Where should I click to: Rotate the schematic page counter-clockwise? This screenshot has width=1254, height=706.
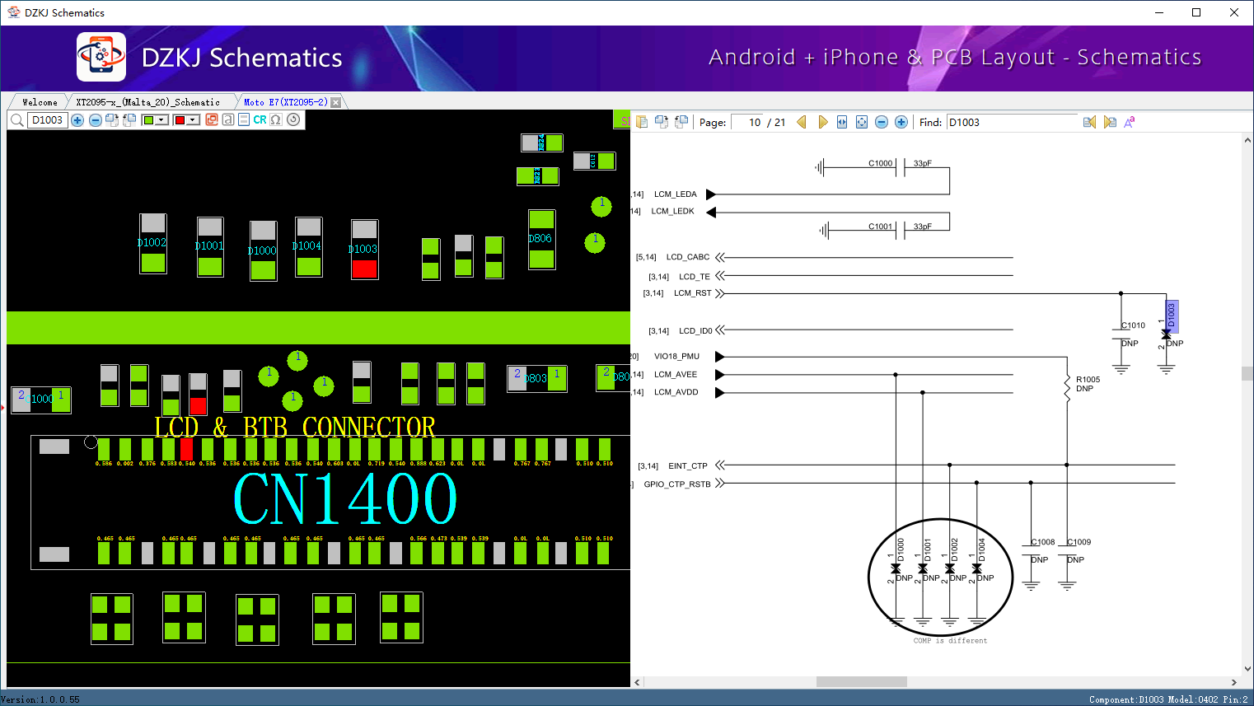point(681,122)
